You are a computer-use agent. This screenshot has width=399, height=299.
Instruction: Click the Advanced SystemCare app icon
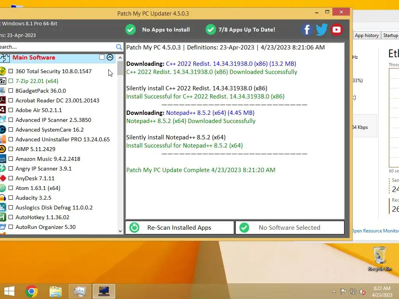[x=3, y=130]
